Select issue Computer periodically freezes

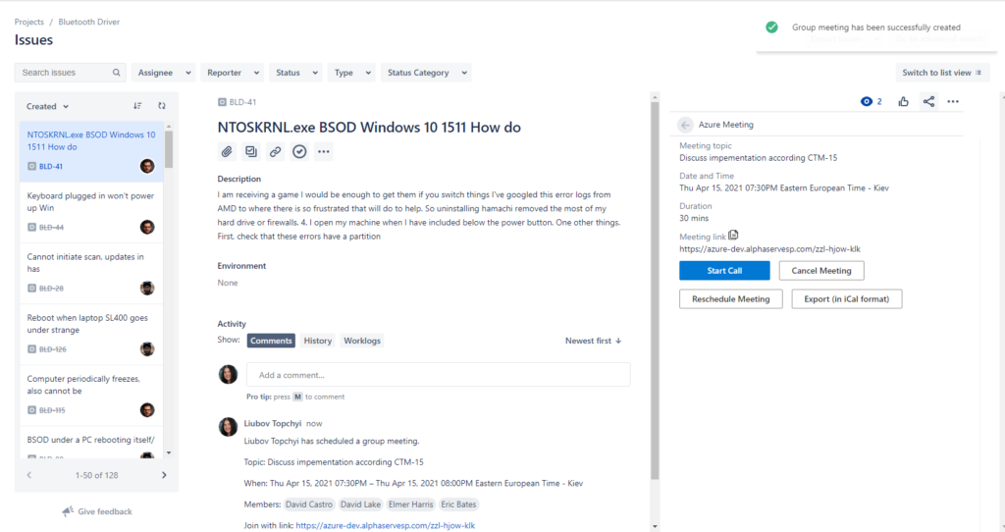tap(91, 395)
